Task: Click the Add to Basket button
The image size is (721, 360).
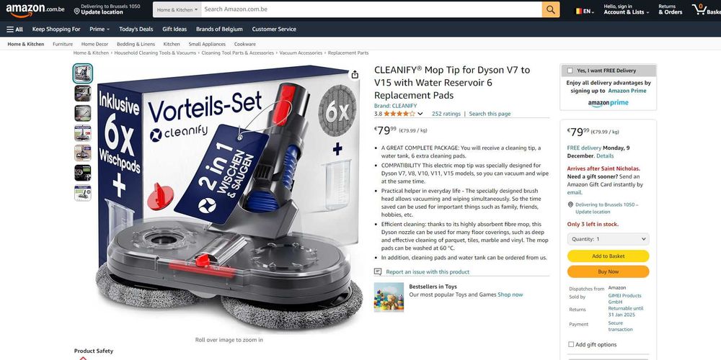Action: (x=608, y=256)
